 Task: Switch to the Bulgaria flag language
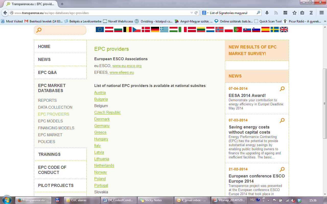pyautogui.click(x=118, y=30)
